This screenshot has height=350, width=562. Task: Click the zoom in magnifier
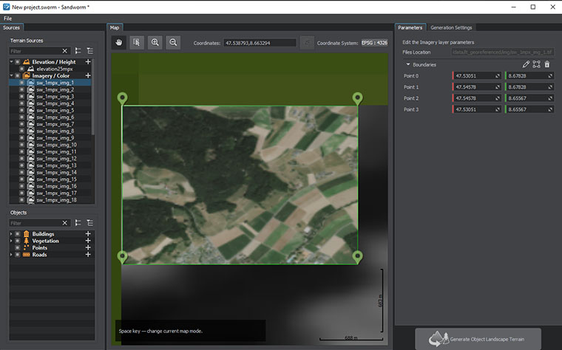click(155, 43)
